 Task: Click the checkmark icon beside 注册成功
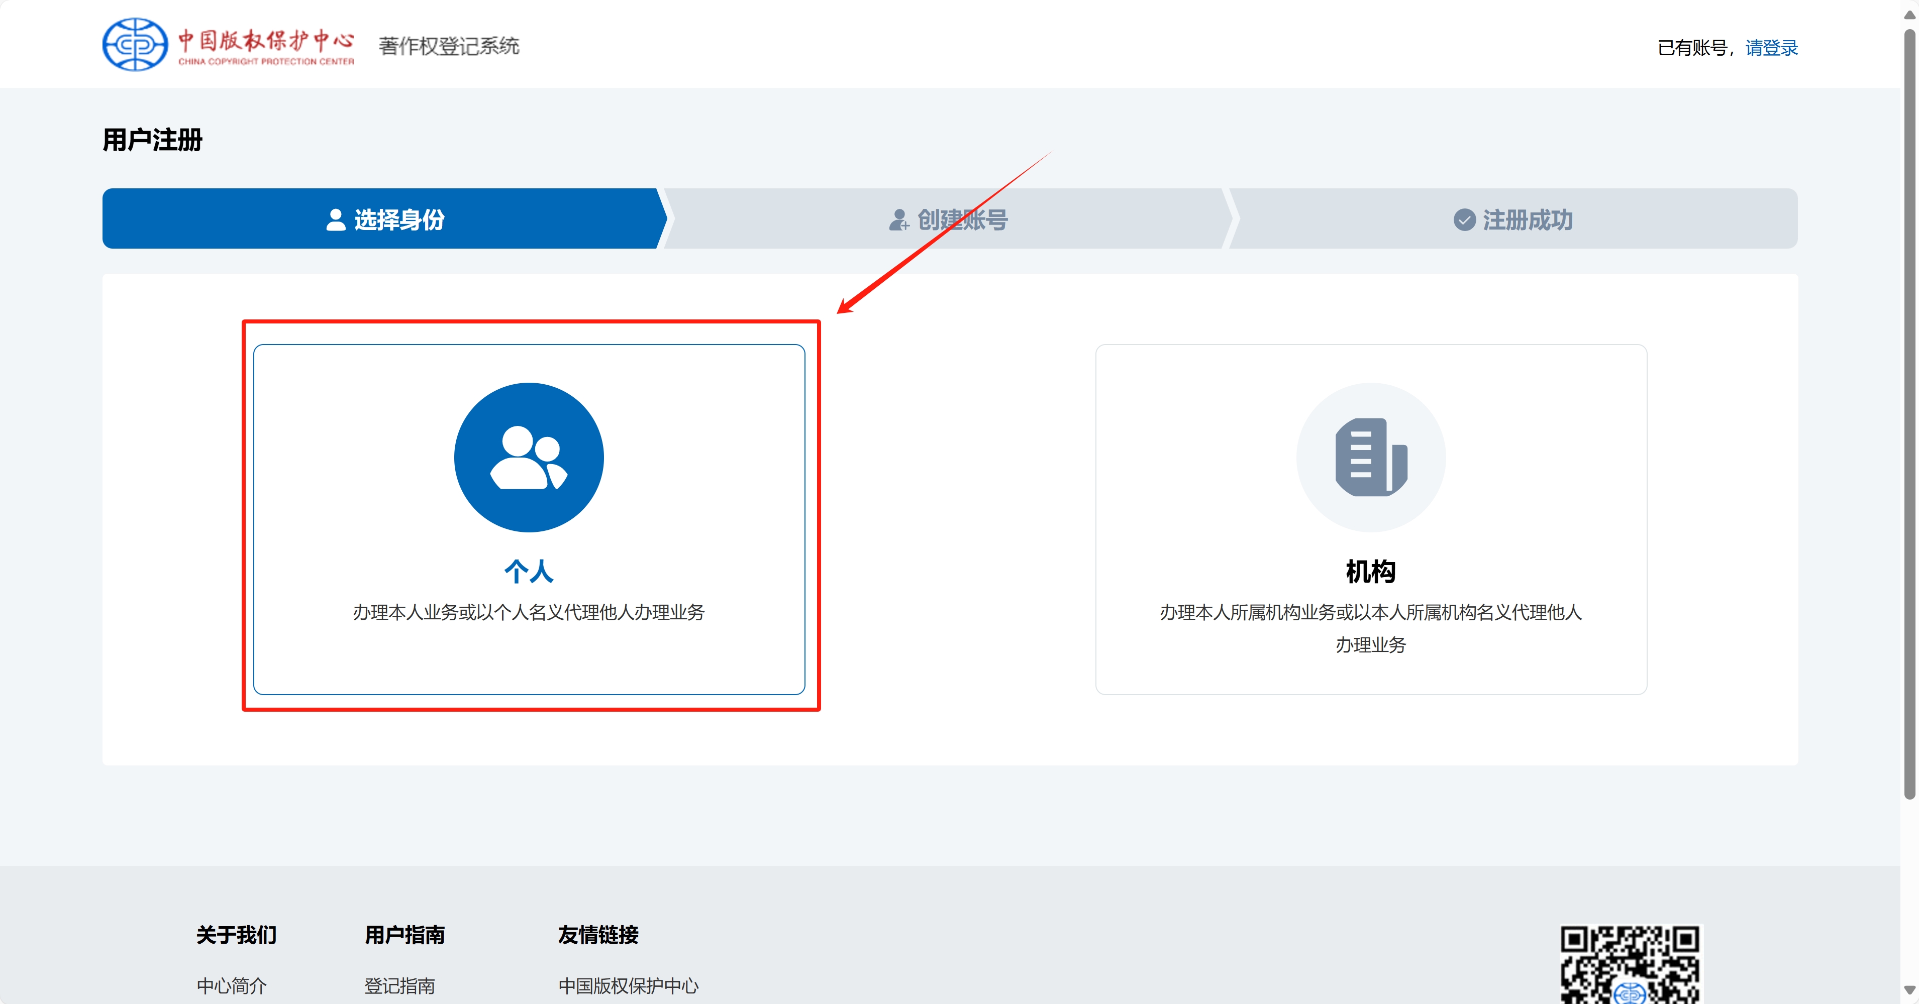pos(1465,219)
